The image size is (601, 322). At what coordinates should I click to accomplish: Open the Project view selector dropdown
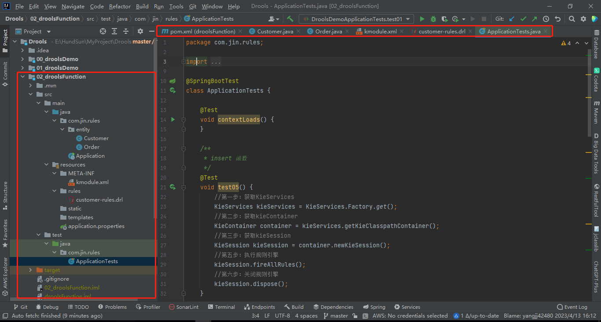pyautogui.click(x=33, y=31)
